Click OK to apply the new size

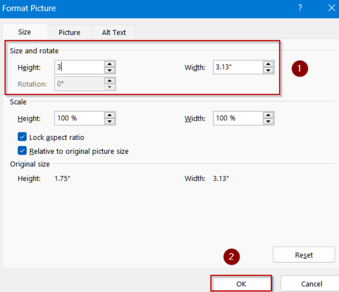241,283
